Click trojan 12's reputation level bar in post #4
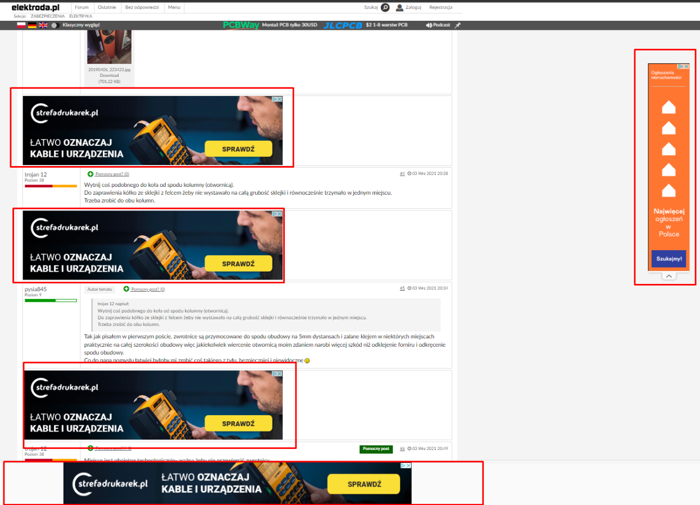 pos(51,186)
